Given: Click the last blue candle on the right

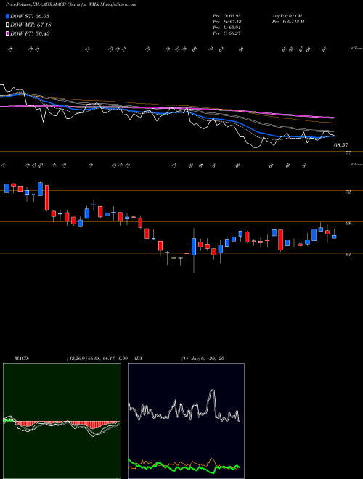Looking at the screenshot, I should (x=334, y=237).
